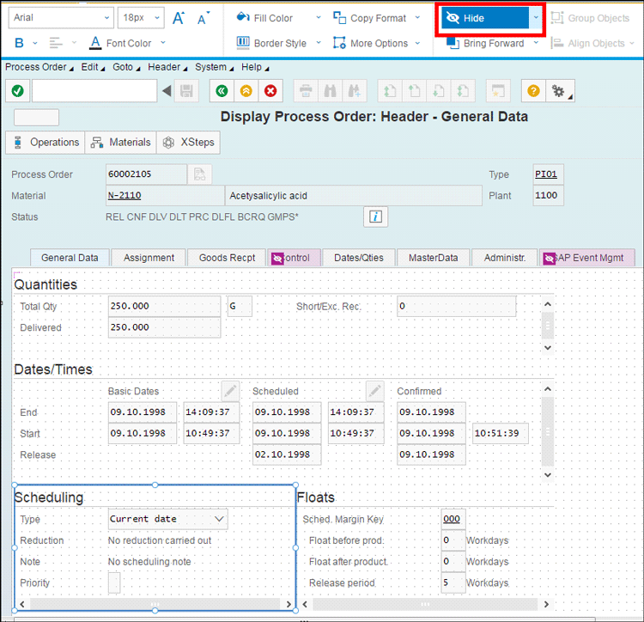Image resolution: width=644 pixels, height=622 pixels.
Task: Open the orange Help question mark icon
Action: click(533, 91)
